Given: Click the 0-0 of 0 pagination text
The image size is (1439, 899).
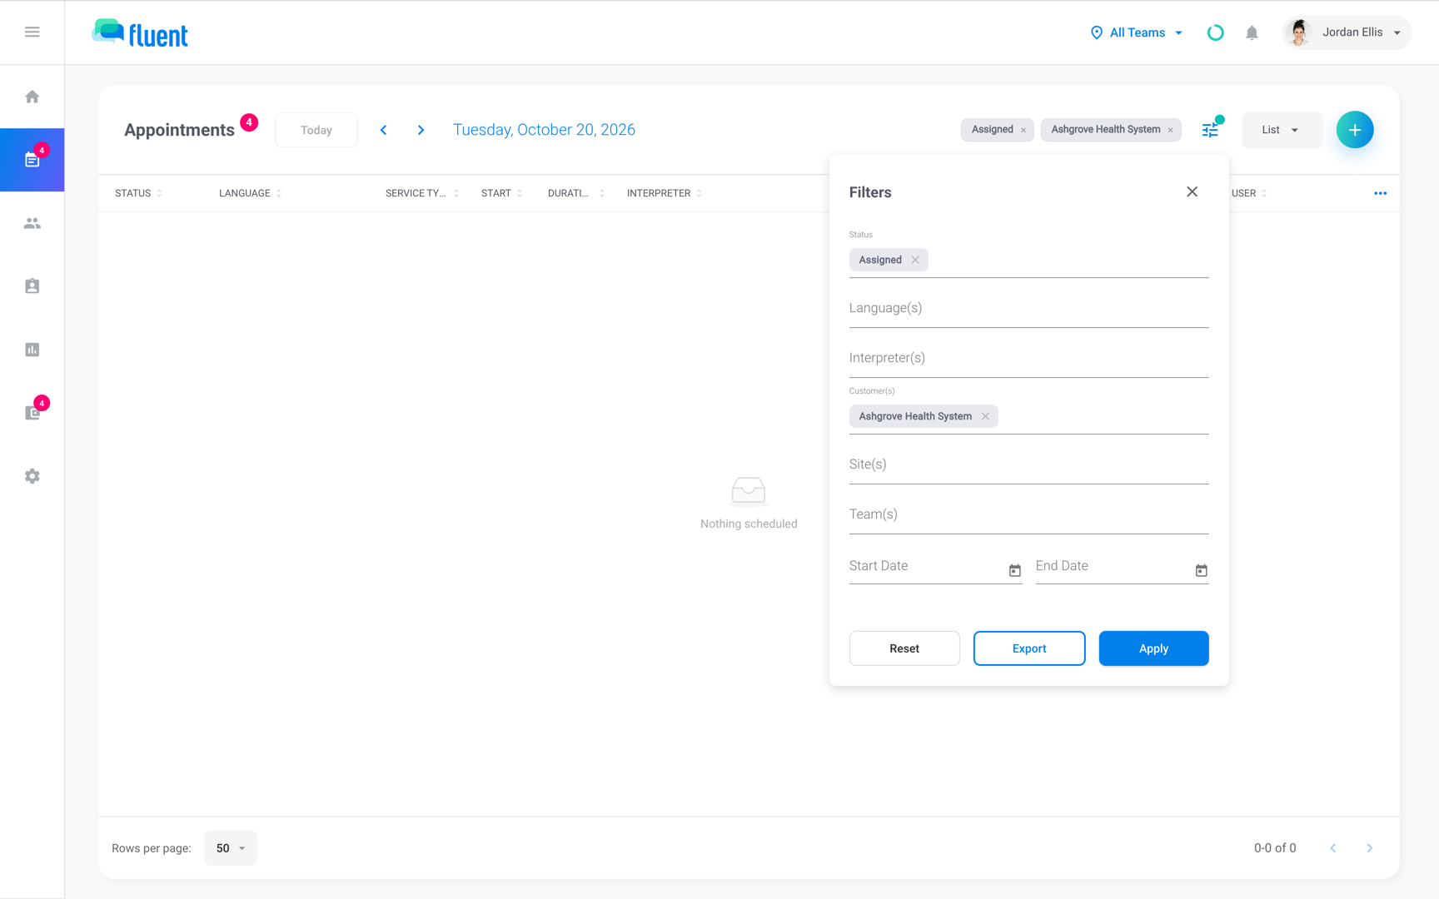Looking at the screenshot, I should [1275, 848].
